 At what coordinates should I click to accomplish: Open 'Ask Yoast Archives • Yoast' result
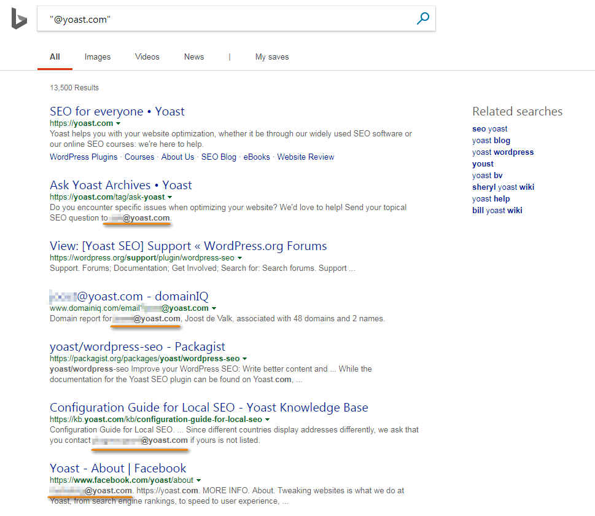(121, 185)
